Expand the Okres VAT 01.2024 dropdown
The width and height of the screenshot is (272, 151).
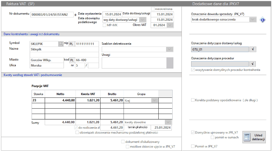coord(170,25)
